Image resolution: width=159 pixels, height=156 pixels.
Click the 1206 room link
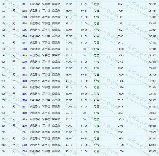24,36
